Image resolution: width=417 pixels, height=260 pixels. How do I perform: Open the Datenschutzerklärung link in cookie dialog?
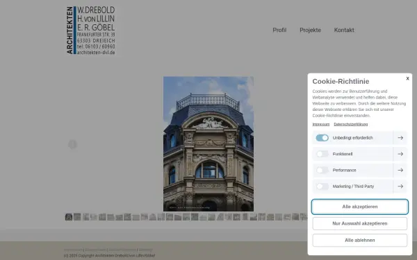[x=351, y=124]
